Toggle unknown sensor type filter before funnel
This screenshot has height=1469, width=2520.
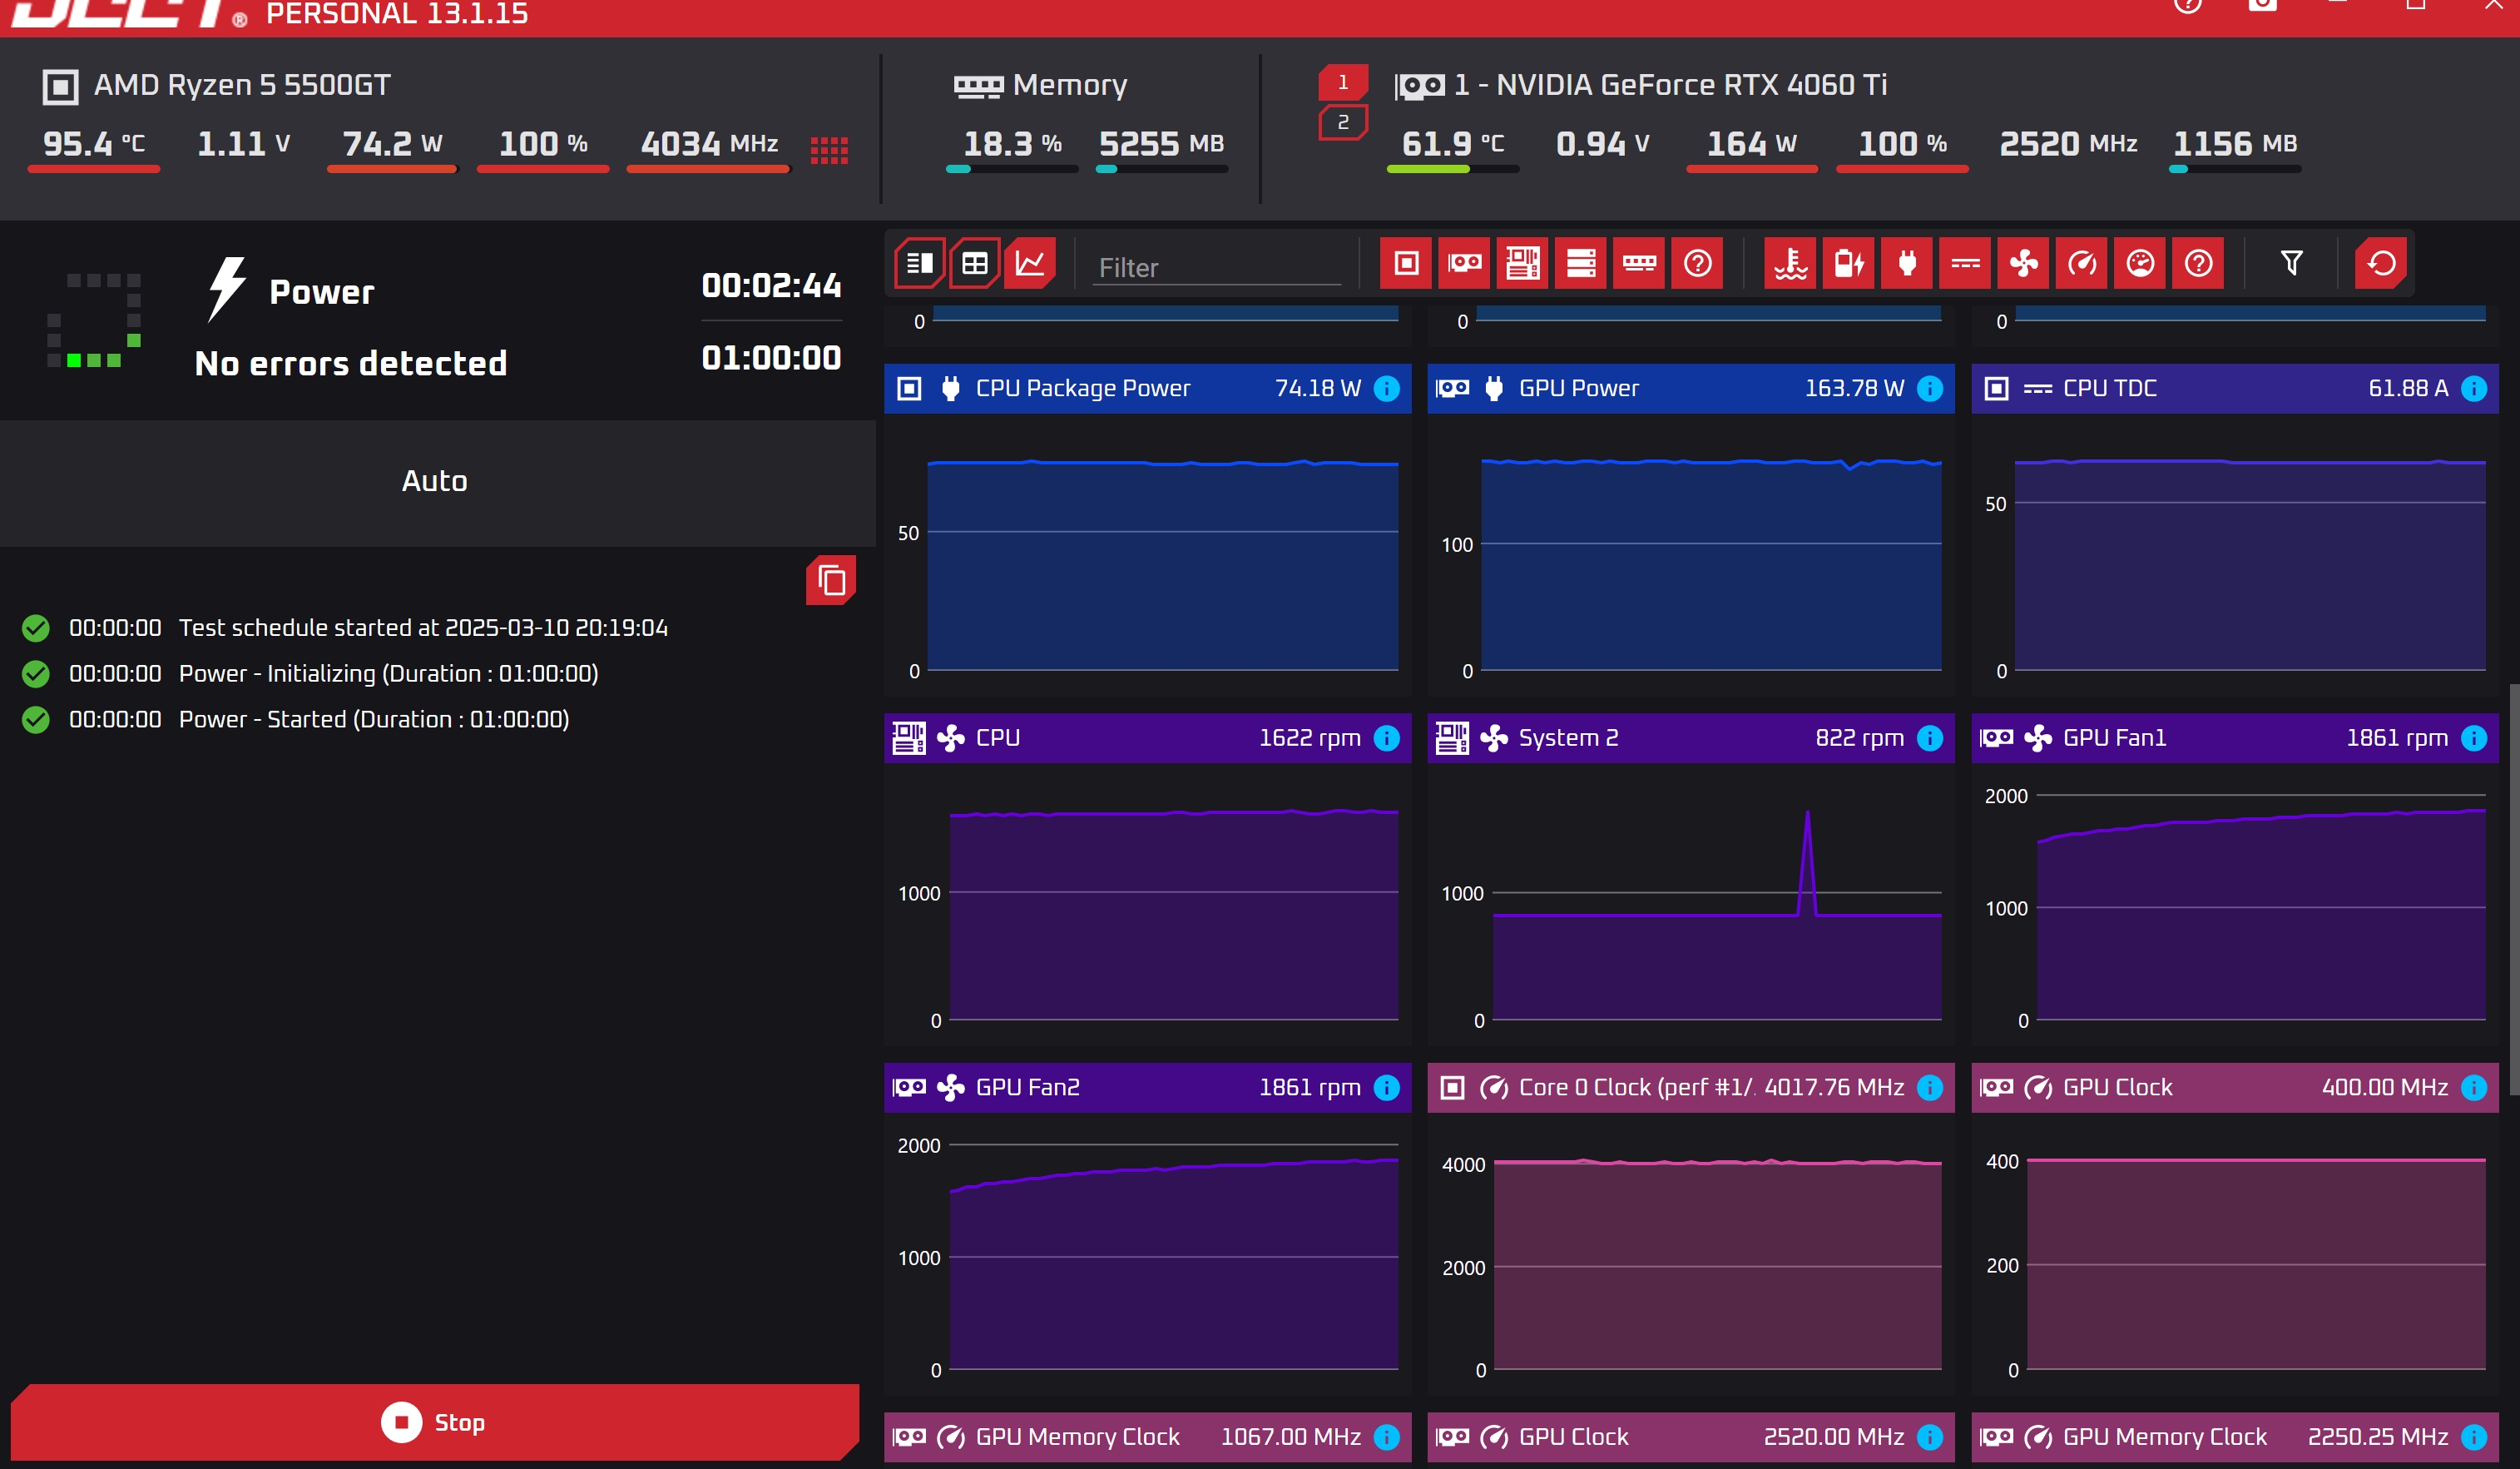[2198, 263]
